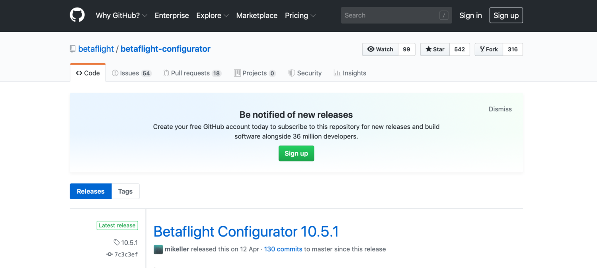
Task: Click the Star icon on the repository
Action: [428, 49]
